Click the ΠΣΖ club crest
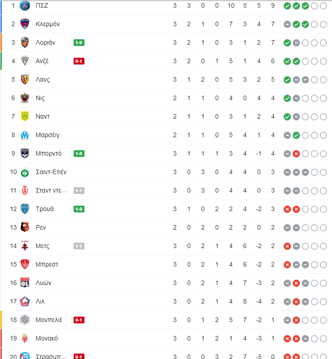 pos(25,5)
